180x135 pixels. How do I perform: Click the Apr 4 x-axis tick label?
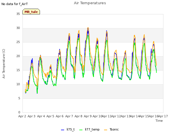coord(41,116)
